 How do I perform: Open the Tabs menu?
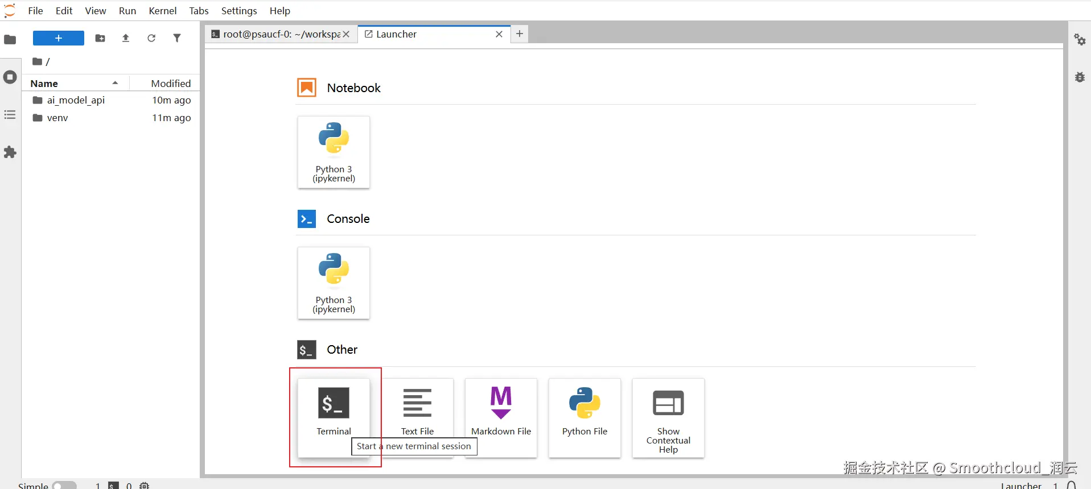(199, 11)
